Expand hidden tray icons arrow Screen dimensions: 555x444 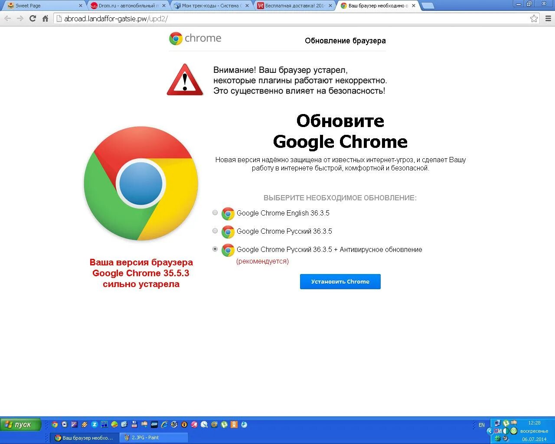[490, 431]
